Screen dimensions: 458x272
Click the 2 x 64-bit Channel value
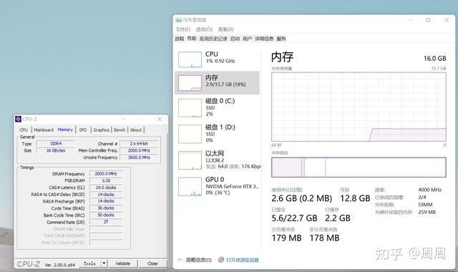(x=139, y=143)
